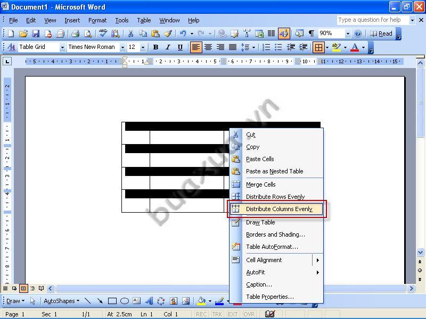Image resolution: width=426 pixels, height=319 pixels.
Task: Insert a Text Box
Action: [136, 301]
